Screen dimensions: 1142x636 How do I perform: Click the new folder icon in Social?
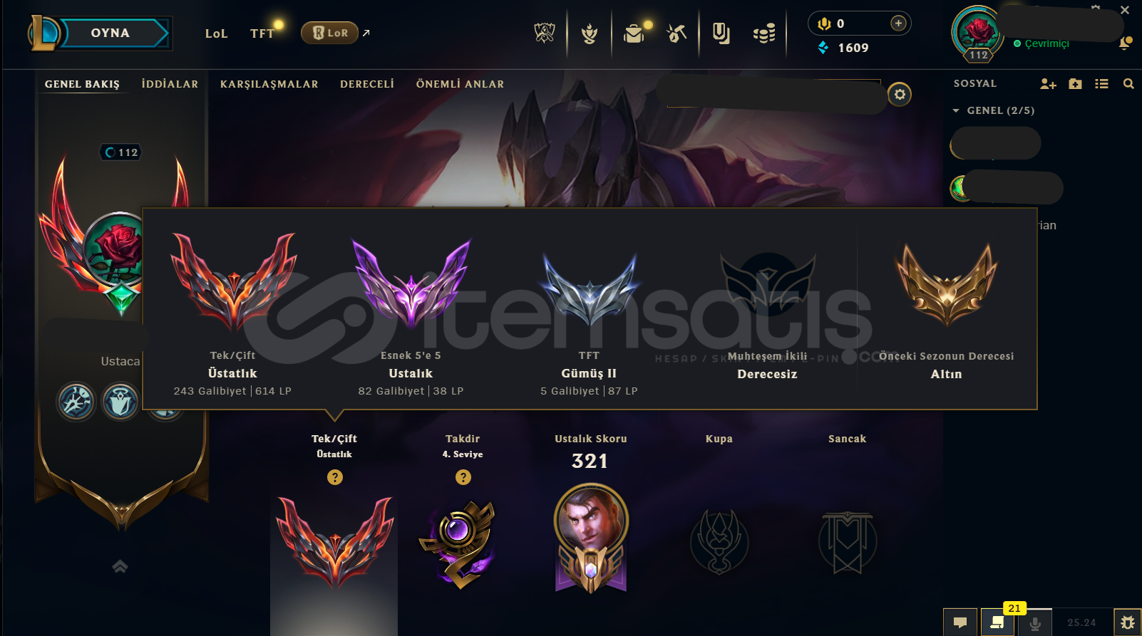click(x=1076, y=84)
